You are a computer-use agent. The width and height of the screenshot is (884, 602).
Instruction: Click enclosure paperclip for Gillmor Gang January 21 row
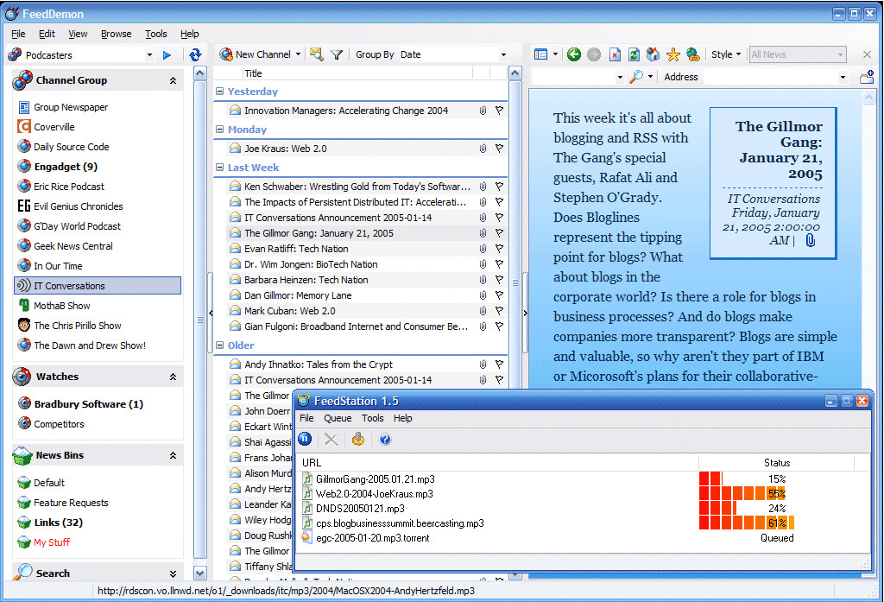[x=483, y=233]
